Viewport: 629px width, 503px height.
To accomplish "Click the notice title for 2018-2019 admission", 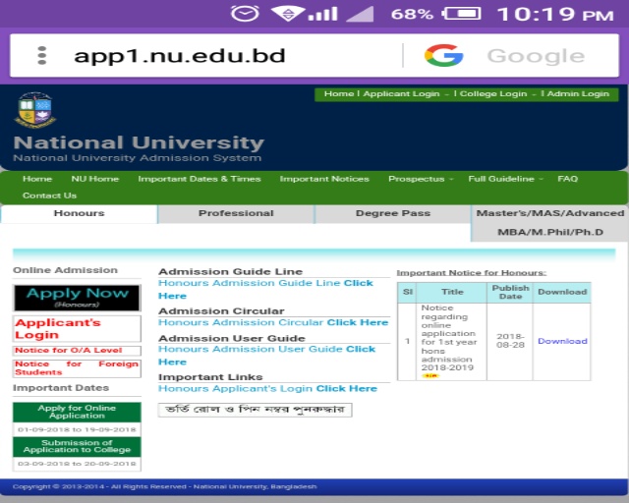I will [449, 338].
